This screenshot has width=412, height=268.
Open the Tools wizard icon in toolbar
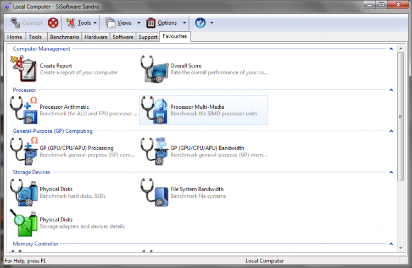click(70, 23)
